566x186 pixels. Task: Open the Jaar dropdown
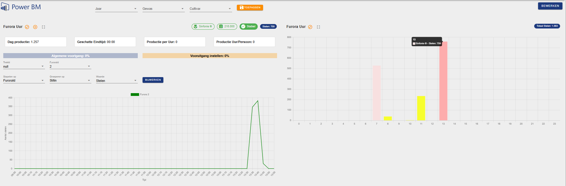(116, 9)
